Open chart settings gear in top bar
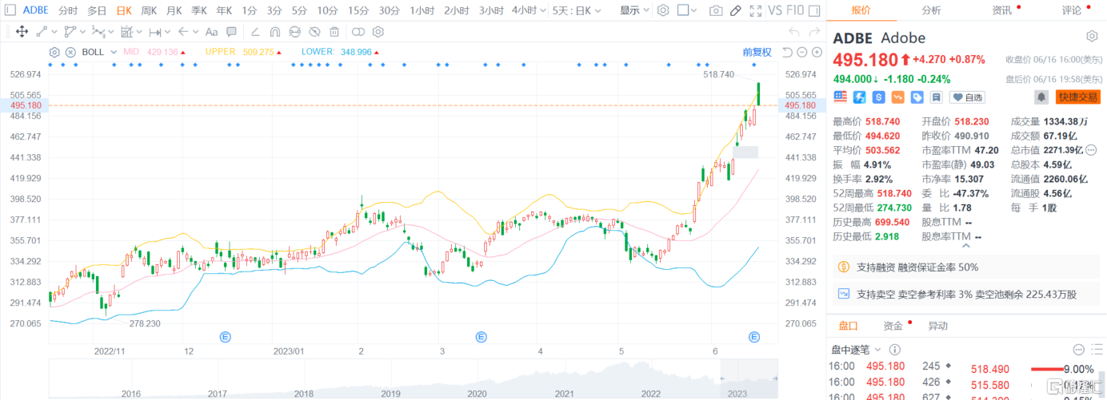The image size is (1107, 400). (663, 10)
